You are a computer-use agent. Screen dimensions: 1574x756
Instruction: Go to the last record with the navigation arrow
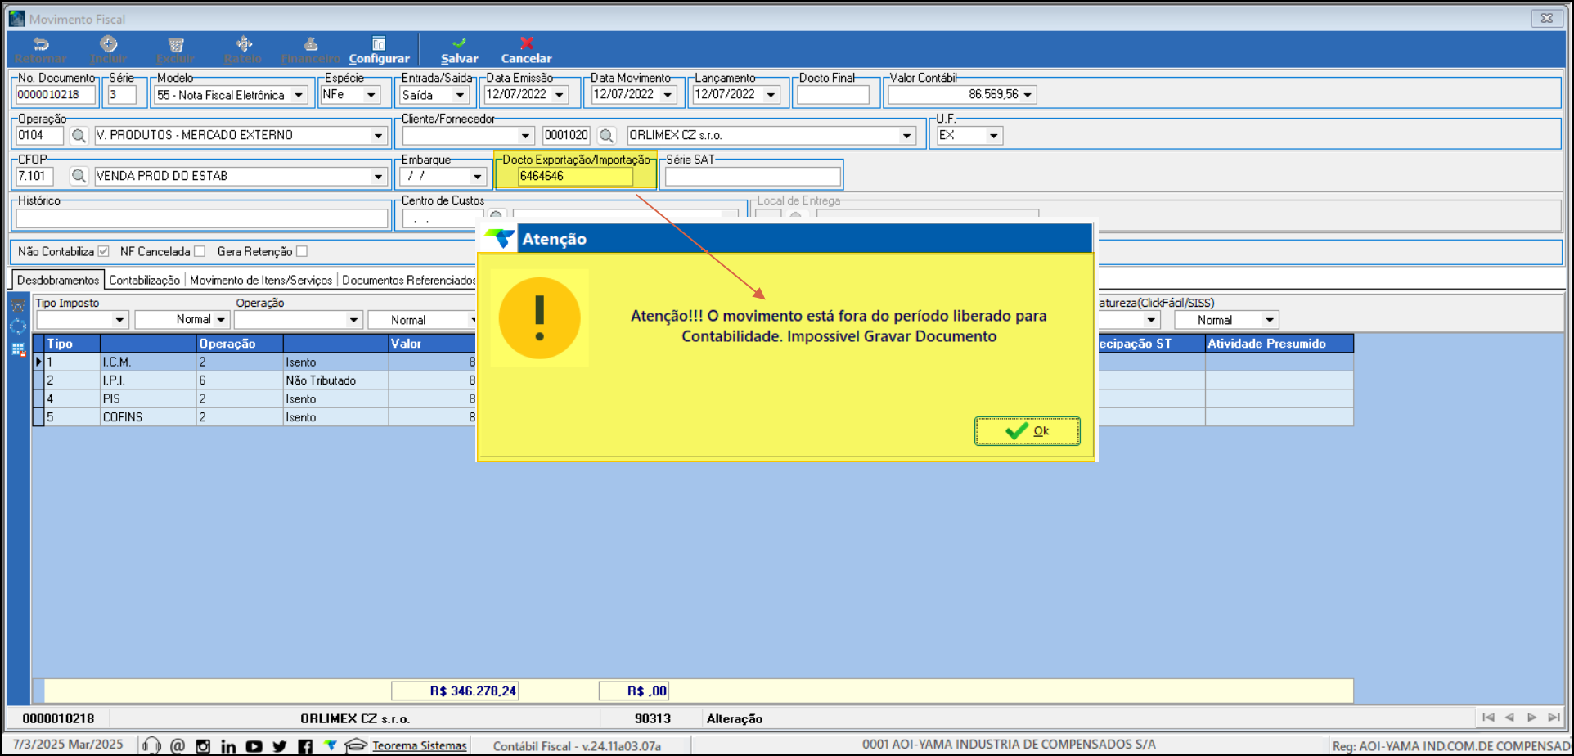[1554, 718]
